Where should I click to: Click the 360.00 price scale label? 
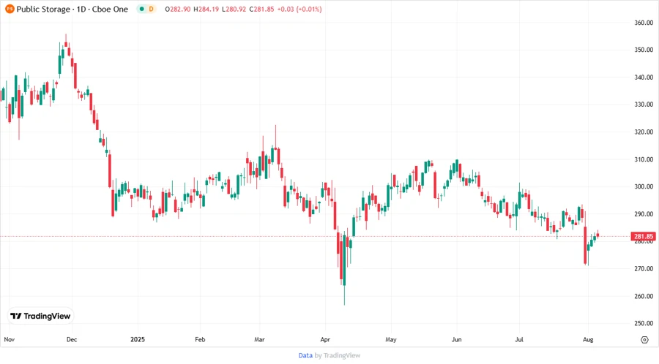[x=644, y=23]
